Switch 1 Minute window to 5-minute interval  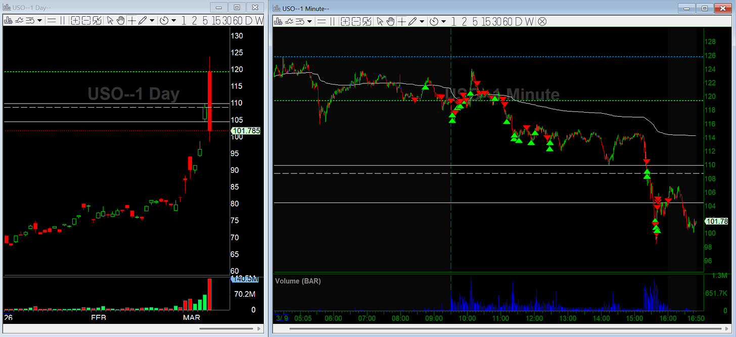475,21
